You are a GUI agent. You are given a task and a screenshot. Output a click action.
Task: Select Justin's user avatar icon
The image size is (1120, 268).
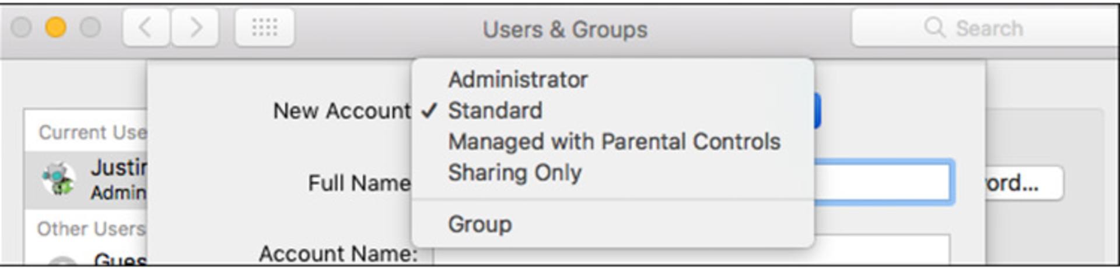pos(58,179)
